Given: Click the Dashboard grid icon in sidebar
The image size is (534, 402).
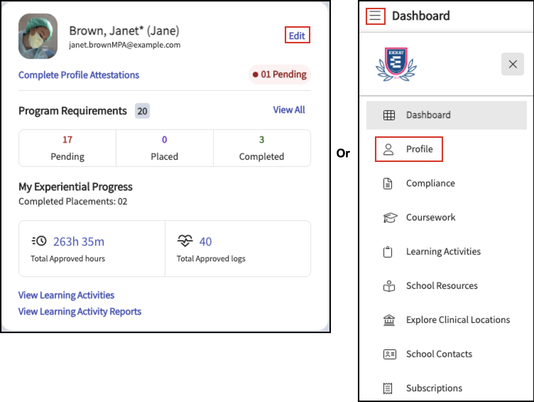Looking at the screenshot, I should coord(389,115).
